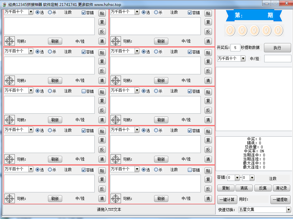
Task: Click 复 button in top-right panel
Action: coord(208,22)
